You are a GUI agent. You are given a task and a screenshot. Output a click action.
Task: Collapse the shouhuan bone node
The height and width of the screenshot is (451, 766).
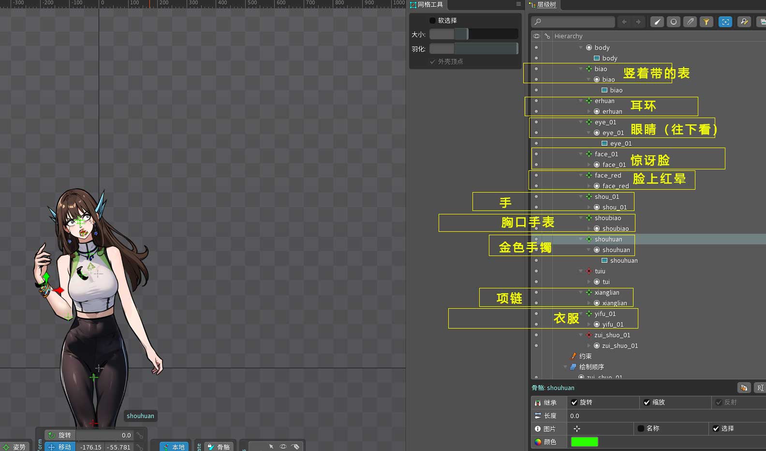point(581,239)
